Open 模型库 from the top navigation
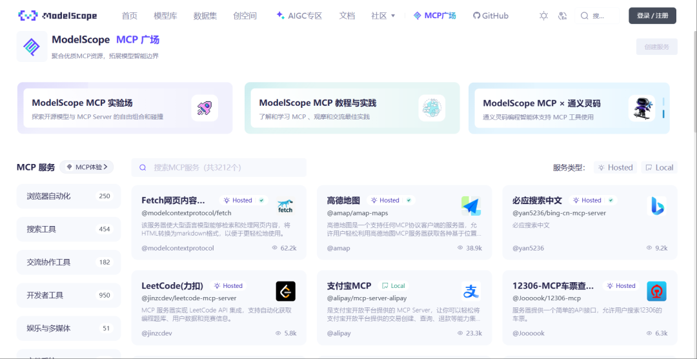This screenshot has height=359, width=697. (x=165, y=16)
